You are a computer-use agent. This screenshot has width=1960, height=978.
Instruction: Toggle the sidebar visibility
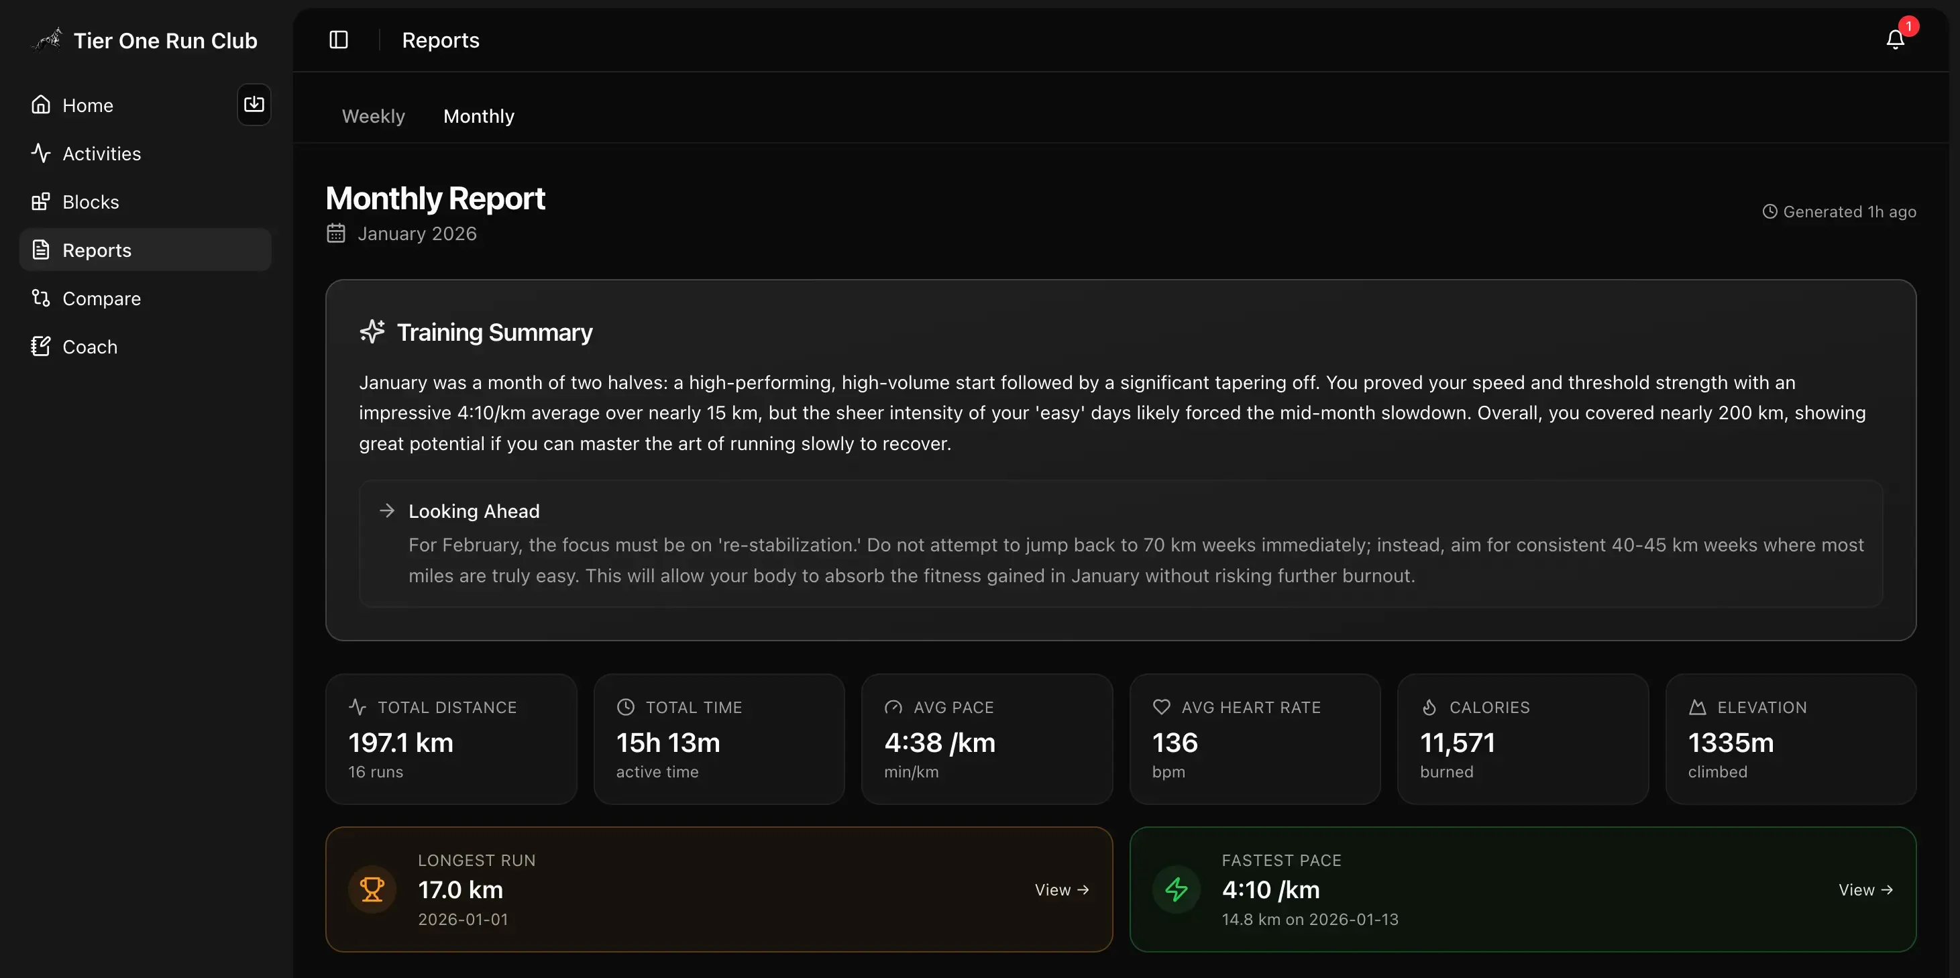pyautogui.click(x=338, y=40)
